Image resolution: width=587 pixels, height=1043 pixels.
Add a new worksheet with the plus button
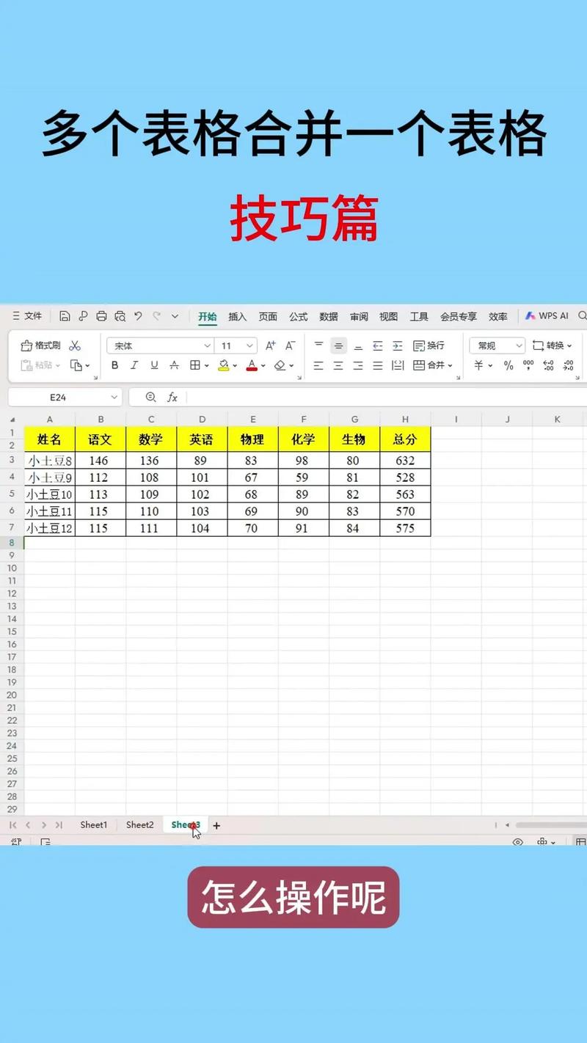click(216, 824)
